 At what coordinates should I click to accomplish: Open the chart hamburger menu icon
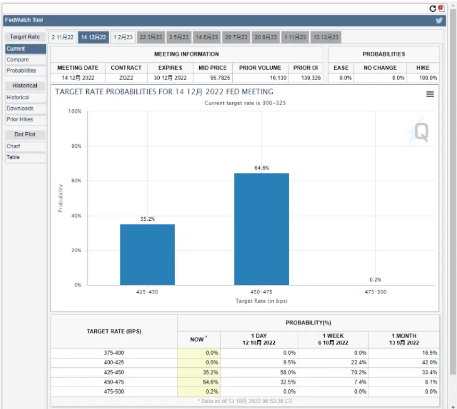pos(430,94)
